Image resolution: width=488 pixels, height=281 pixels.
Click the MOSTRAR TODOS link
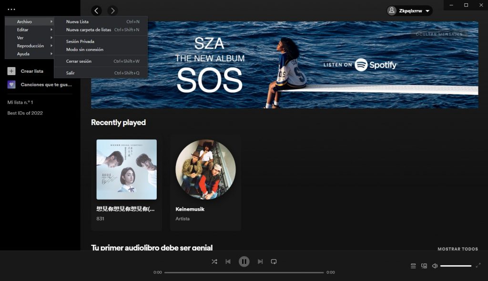457,248
